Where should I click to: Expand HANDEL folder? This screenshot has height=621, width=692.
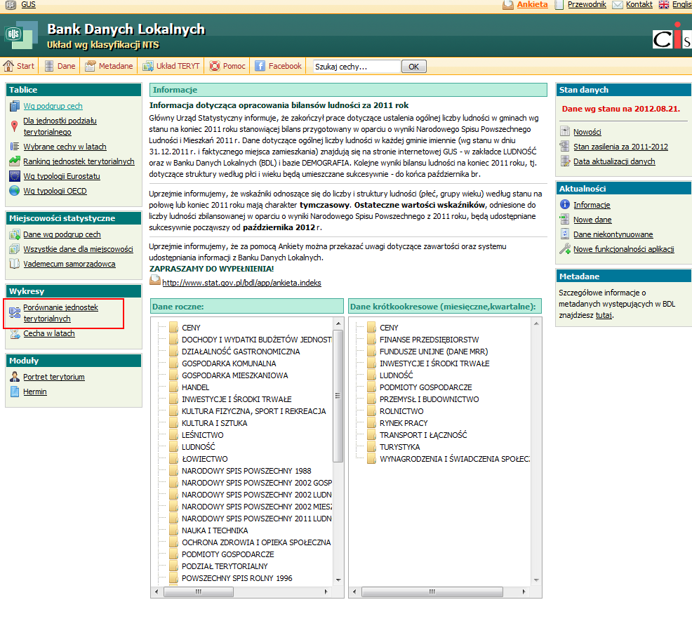173,387
